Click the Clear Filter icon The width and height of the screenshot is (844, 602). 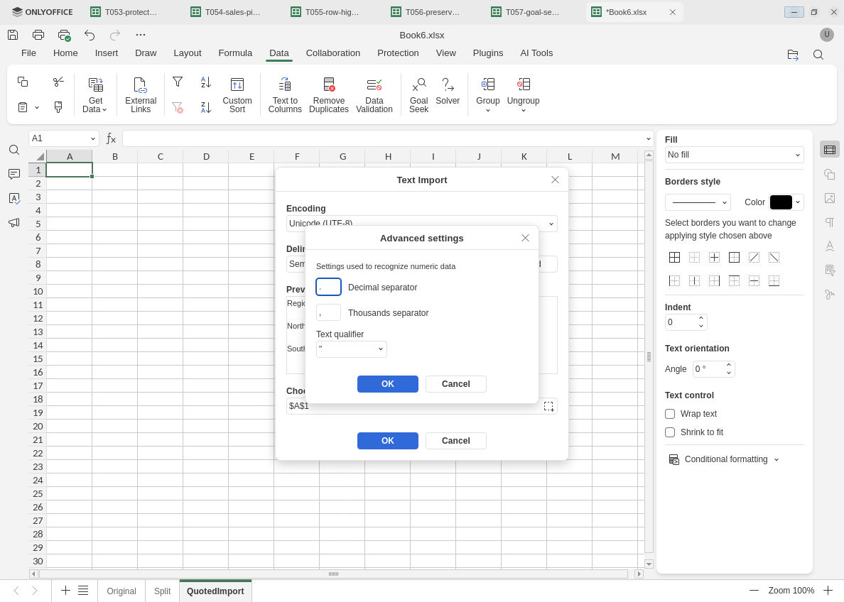coord(178,107)
